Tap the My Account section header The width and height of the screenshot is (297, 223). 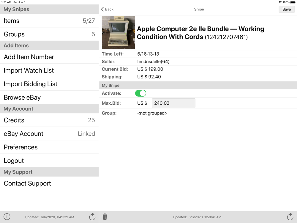pos(49,109)
